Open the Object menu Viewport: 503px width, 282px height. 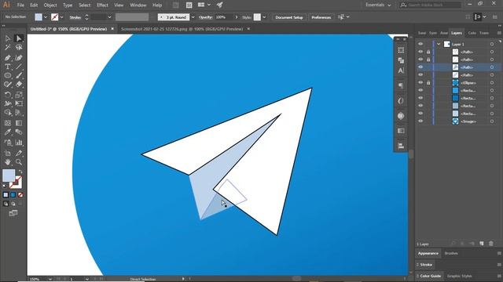pyautogui.click(x=50, y=5)
